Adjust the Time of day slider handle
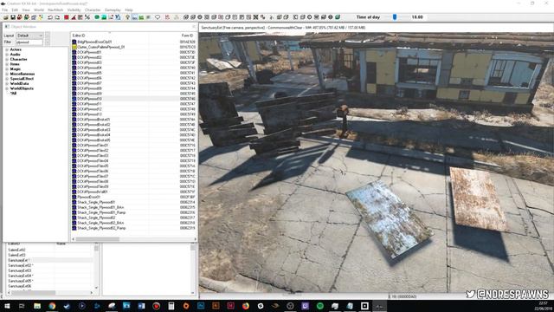Image resolution: width=554 pixels, height=312 pixels. pos(395,17)
